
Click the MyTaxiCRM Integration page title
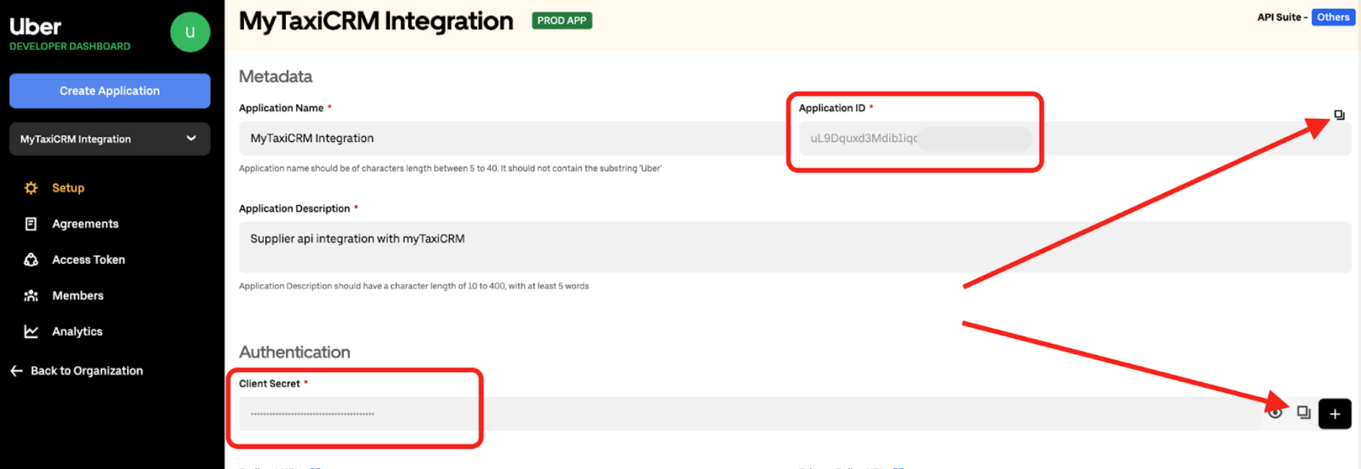376,21
